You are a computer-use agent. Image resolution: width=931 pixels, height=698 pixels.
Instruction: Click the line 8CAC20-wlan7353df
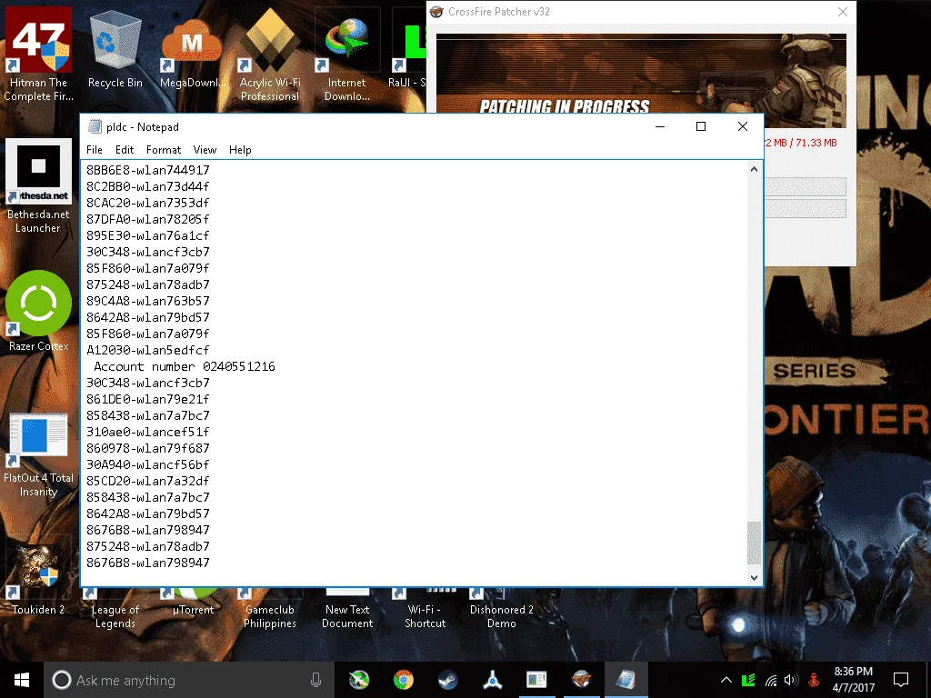[148, 203]
